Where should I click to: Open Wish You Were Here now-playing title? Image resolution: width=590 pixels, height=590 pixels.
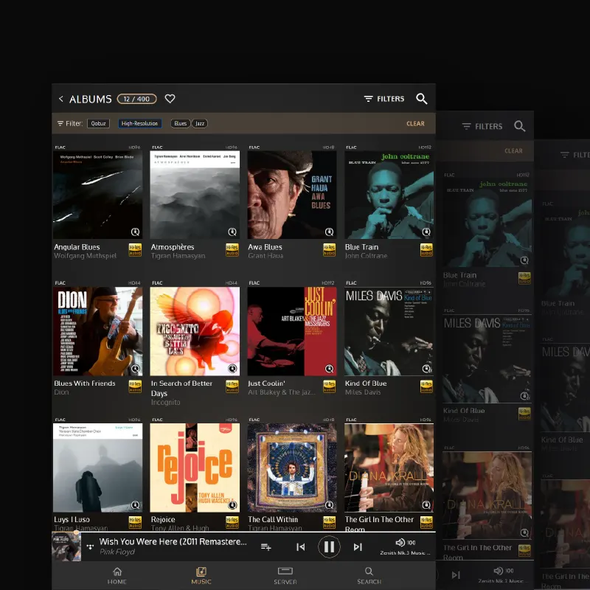[x=173, y=542]
